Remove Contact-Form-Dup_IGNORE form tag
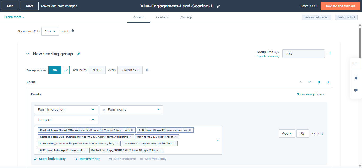Image resolution: width=362 pixels, height=168 pixels. [130, 137]
